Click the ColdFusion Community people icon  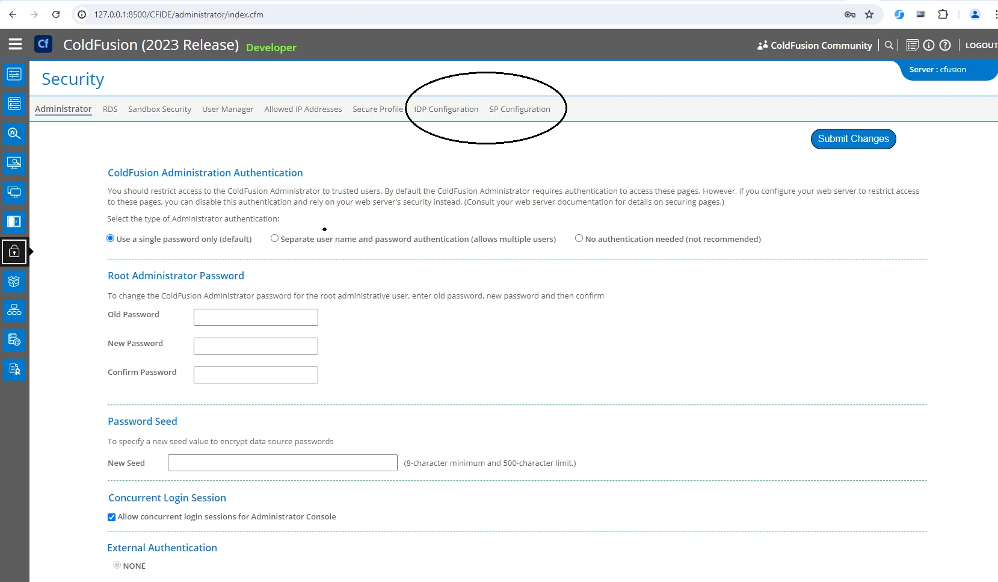pyautogui.click(x=763, y=45)
